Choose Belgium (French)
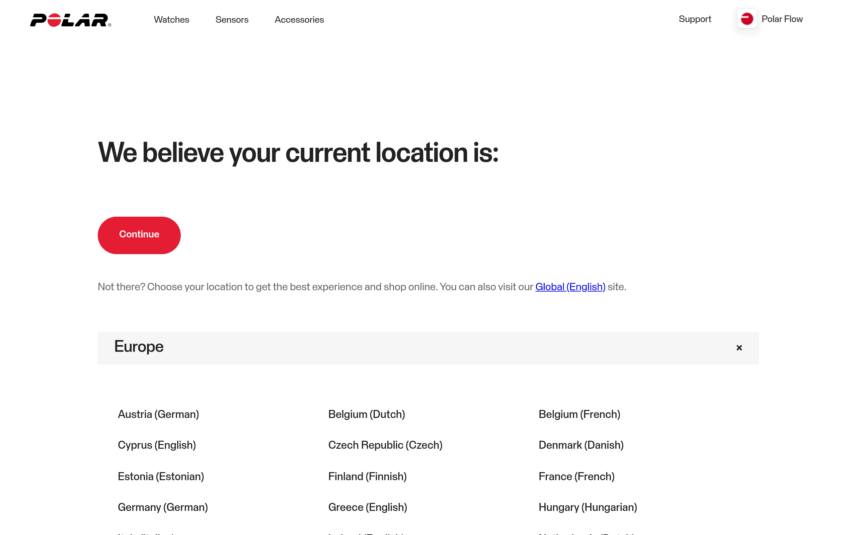 579,414
